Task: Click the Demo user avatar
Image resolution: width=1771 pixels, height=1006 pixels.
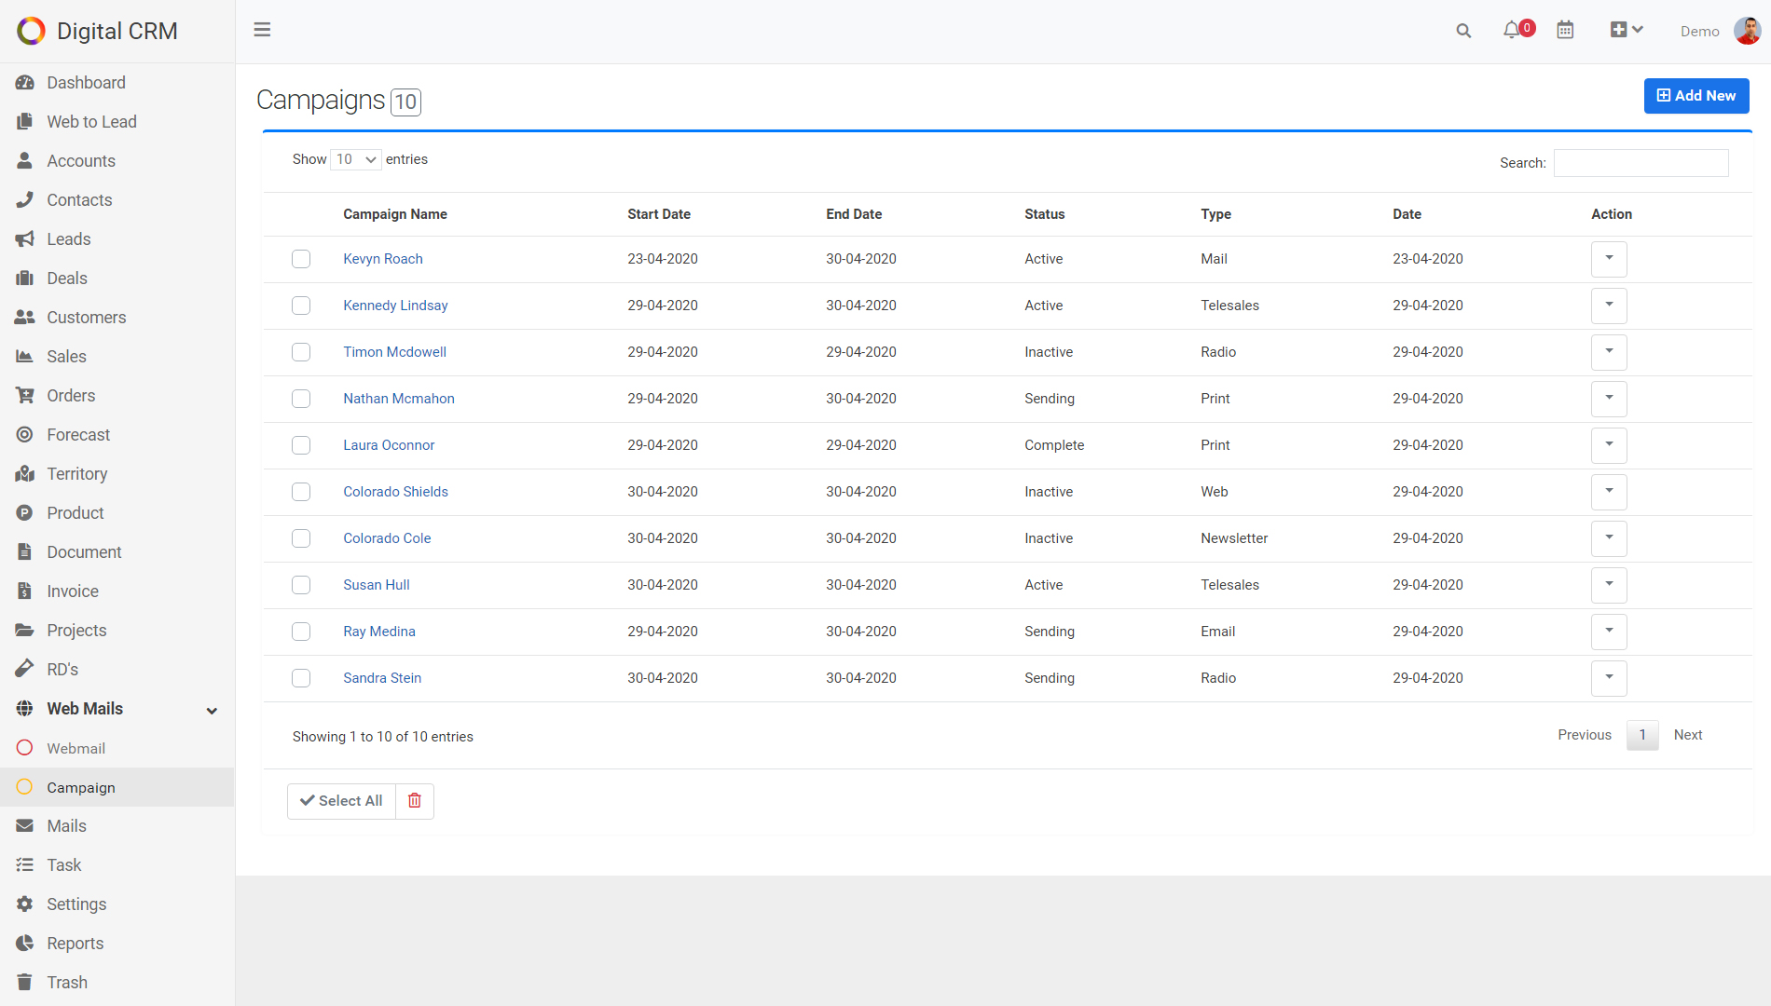Action: (1748, 31)
